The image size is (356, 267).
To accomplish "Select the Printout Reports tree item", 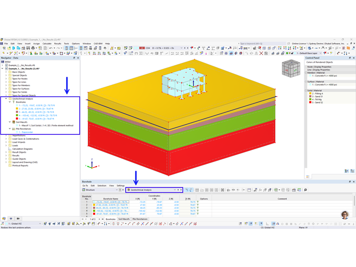I will click(x=20, y=166).
